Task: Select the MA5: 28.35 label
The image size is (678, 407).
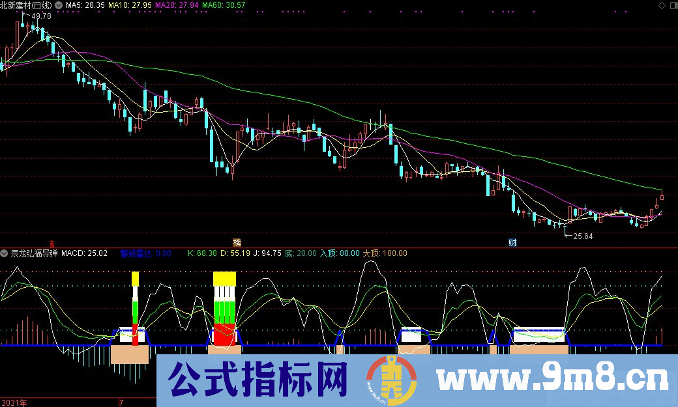Action: click(x=85, y=5)
